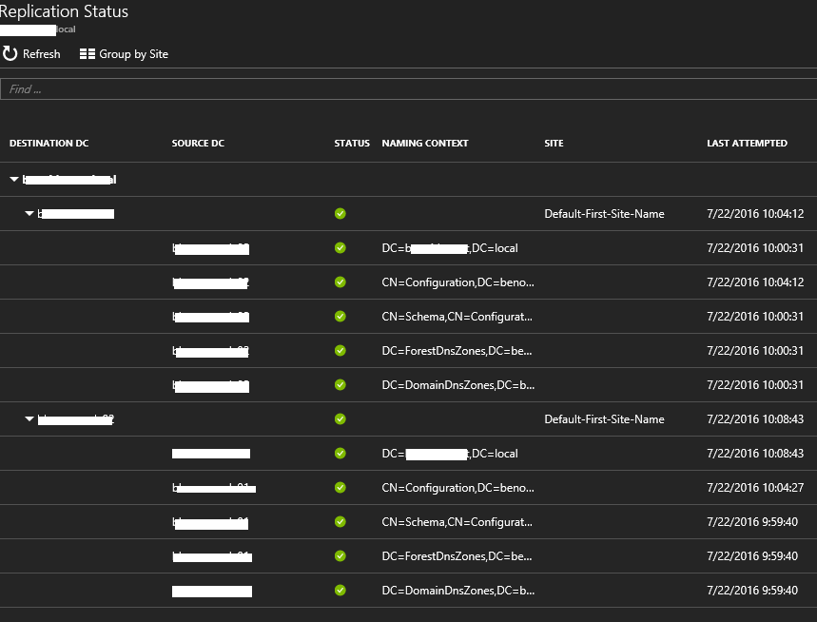Click status checkmark beside DomainDnsZones at 9:59:40
The width and height of the screenshot is (817, 622).
click(340, 591)
